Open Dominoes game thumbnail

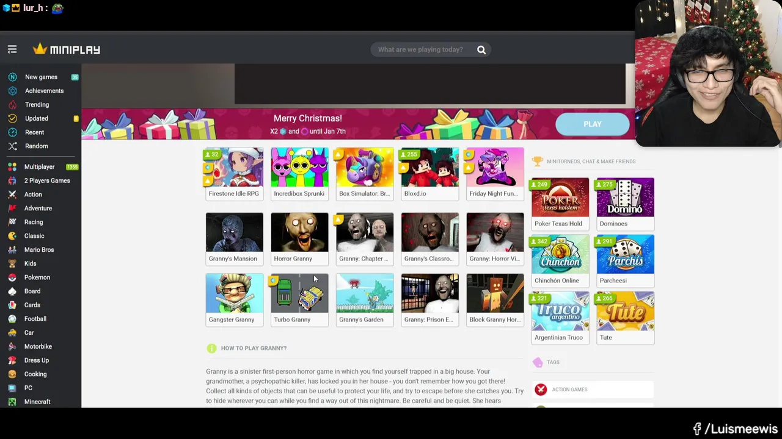pos(625,204)
